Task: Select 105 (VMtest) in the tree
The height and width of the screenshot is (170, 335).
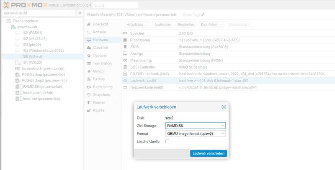Action: tap(43, 57)
